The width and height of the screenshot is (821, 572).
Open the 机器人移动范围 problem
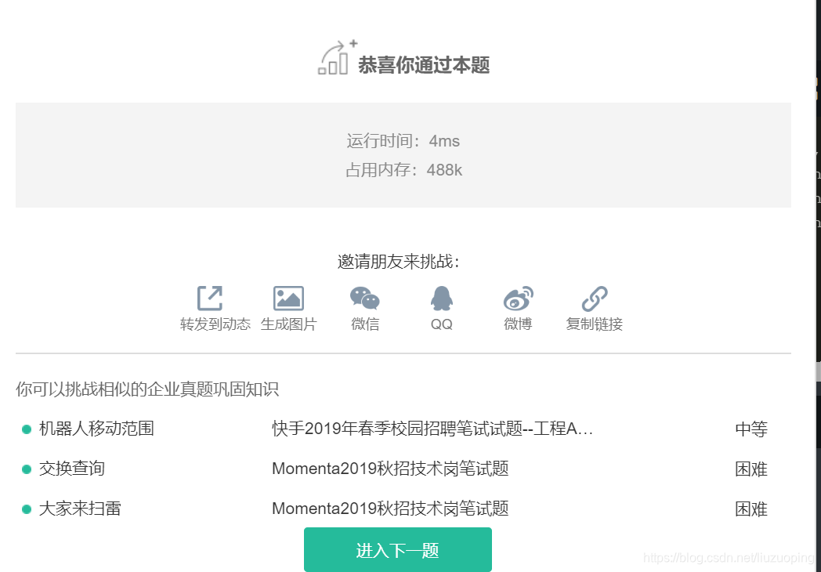click(96, 429)
